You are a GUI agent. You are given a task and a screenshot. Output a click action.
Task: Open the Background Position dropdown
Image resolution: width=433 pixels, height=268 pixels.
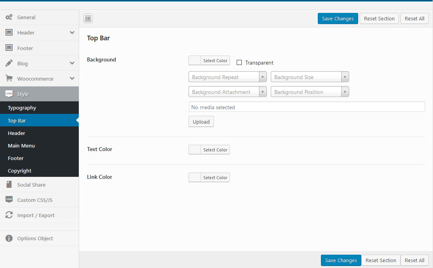pyautogui.click(x=310, y=92)
